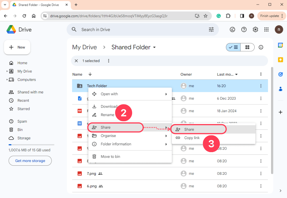Open Drive settings gear
Image resolution: width=287 pixels, height=198 pixels.
pos(255,29)
